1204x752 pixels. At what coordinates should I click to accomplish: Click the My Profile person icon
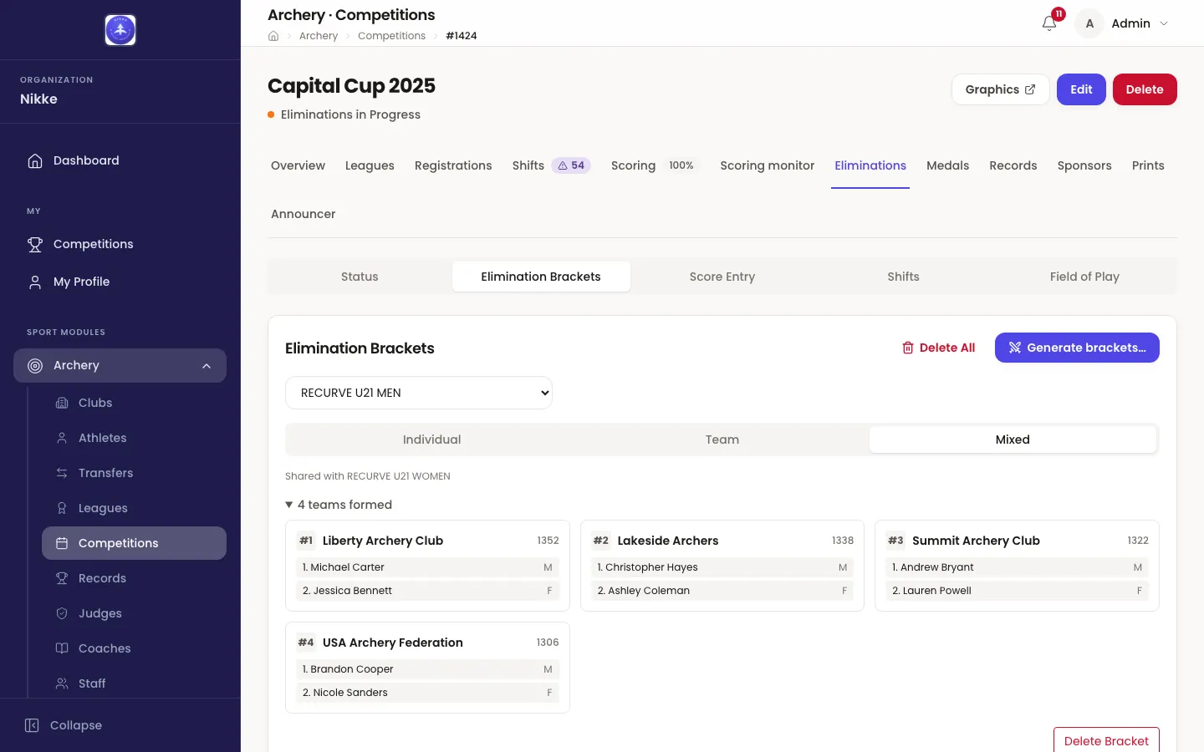point(35,282)
